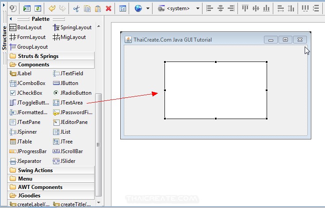This screenshot has width=325, height=208.
Task: Click the Undo arrow in toolbar
Action: (52, 8)
